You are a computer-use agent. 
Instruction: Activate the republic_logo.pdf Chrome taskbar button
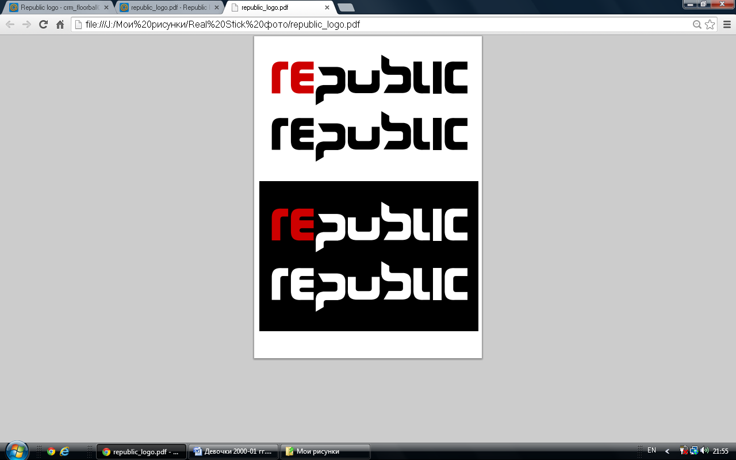pos(141,451)
